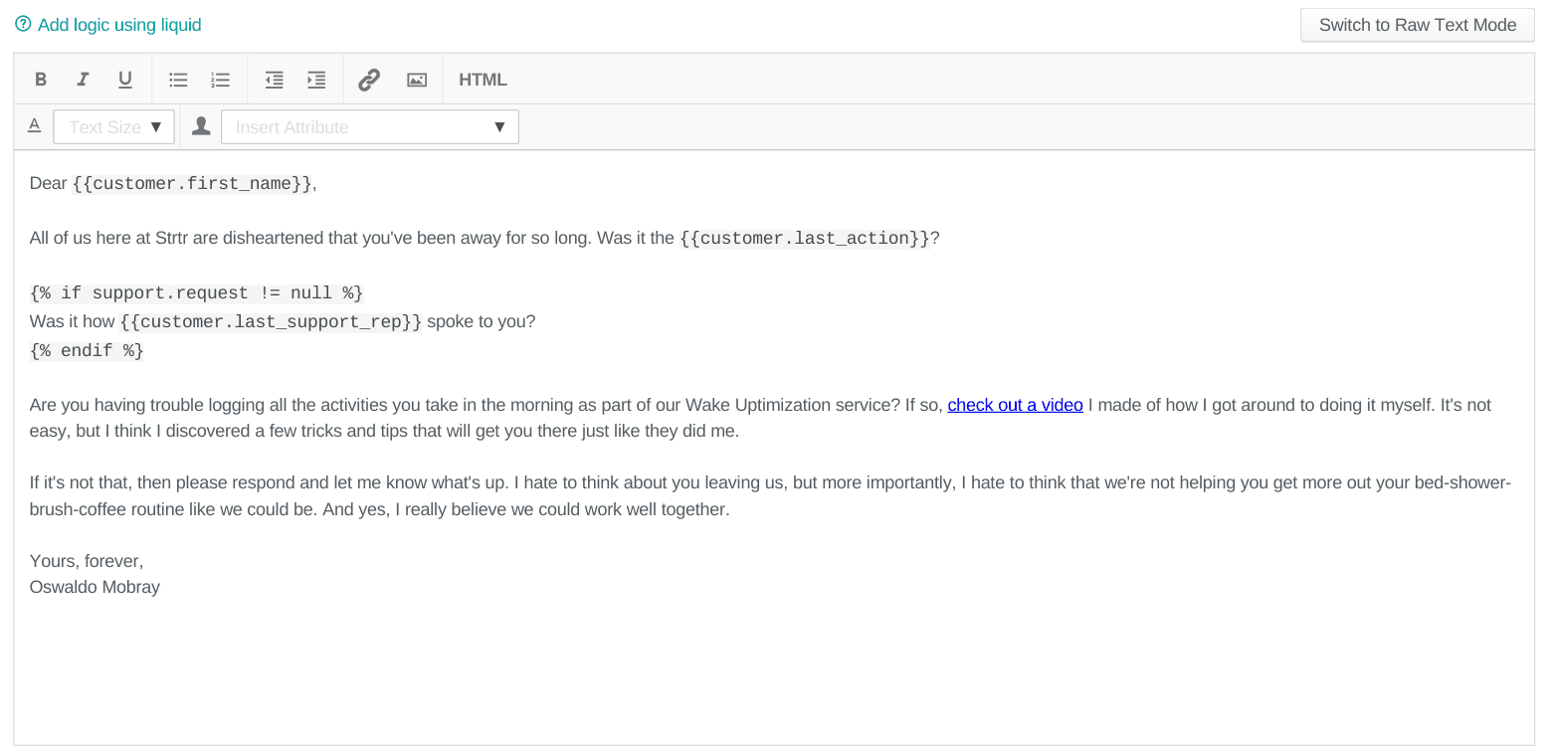Open the Text Size dropdown

pos(113,127)
